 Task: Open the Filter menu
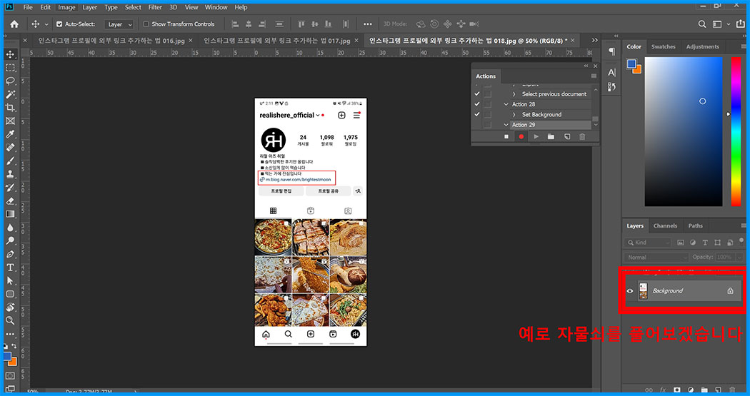pos(155,7)
